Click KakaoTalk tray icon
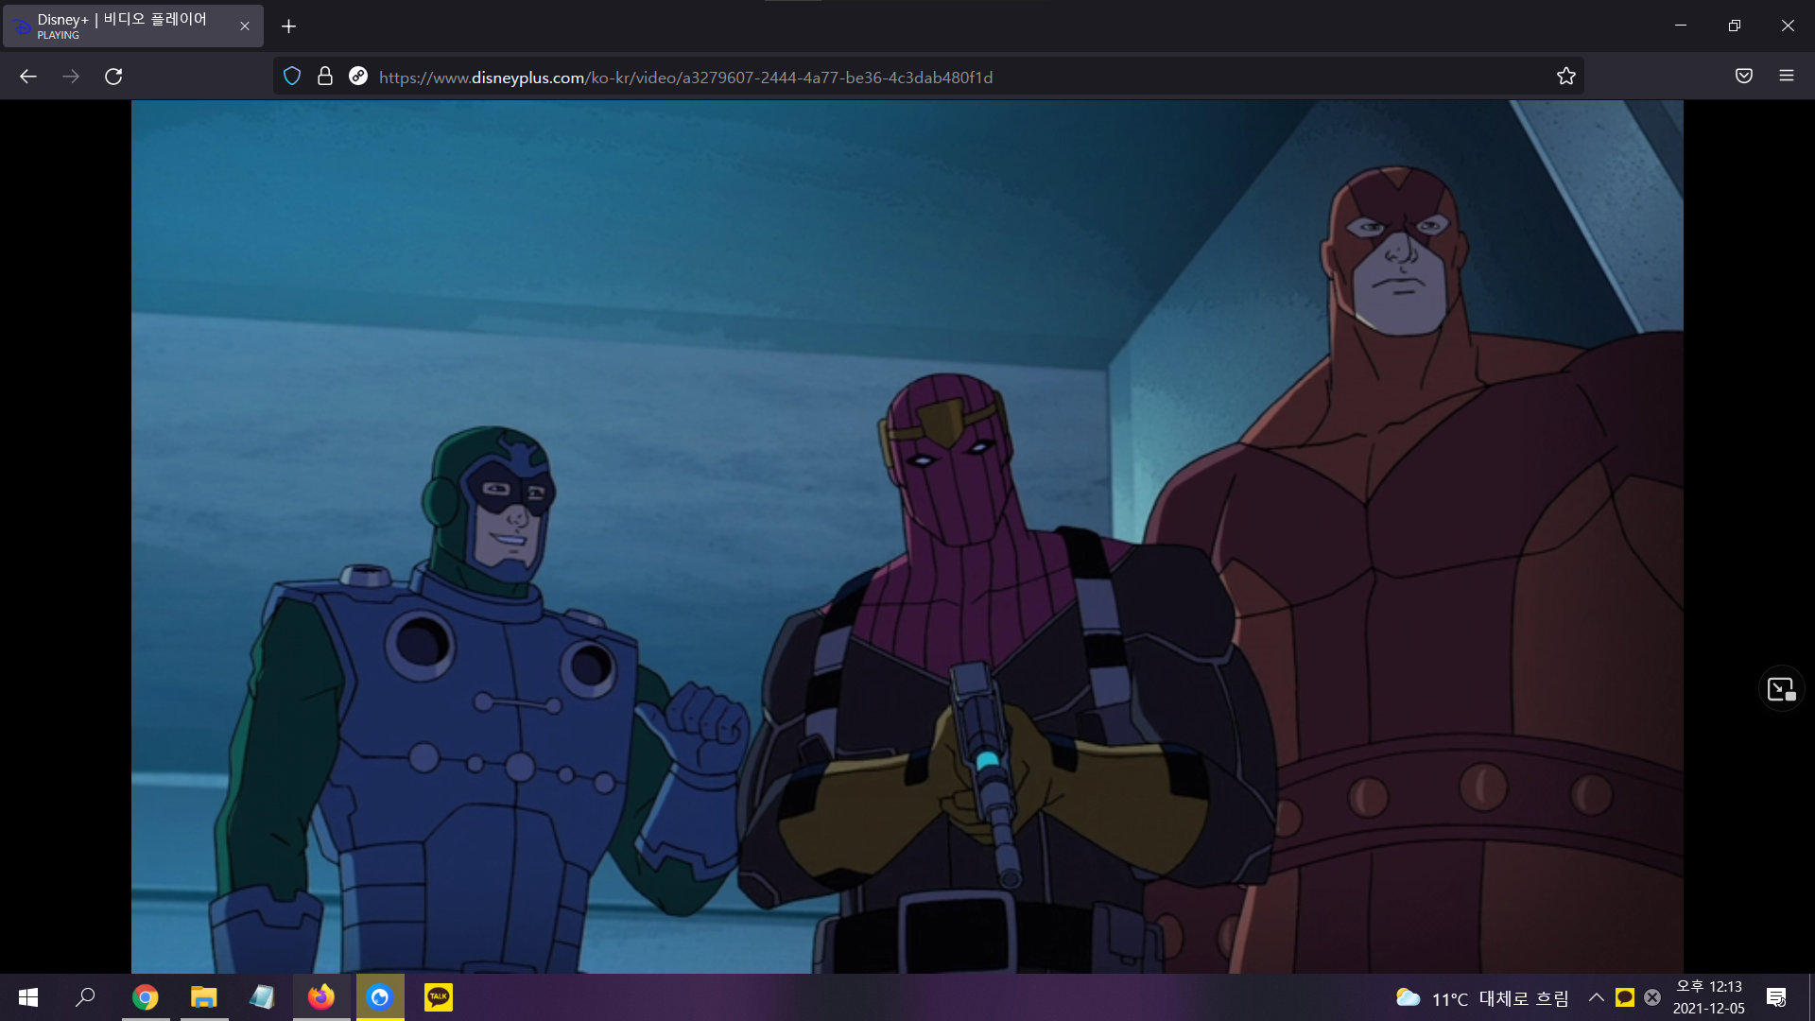Viewport: 1815px width, 1021px height. click(x=1625, y=997)
